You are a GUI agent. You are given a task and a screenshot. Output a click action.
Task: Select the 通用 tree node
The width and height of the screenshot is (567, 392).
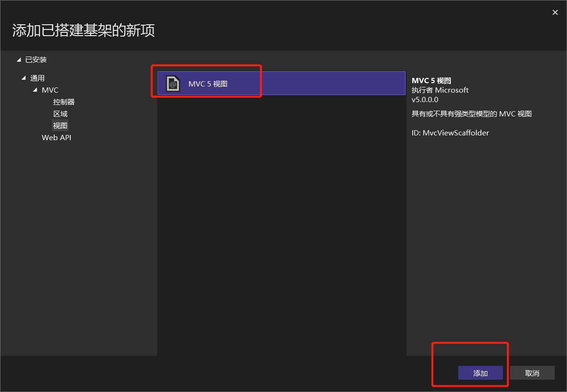click(37, 78)
